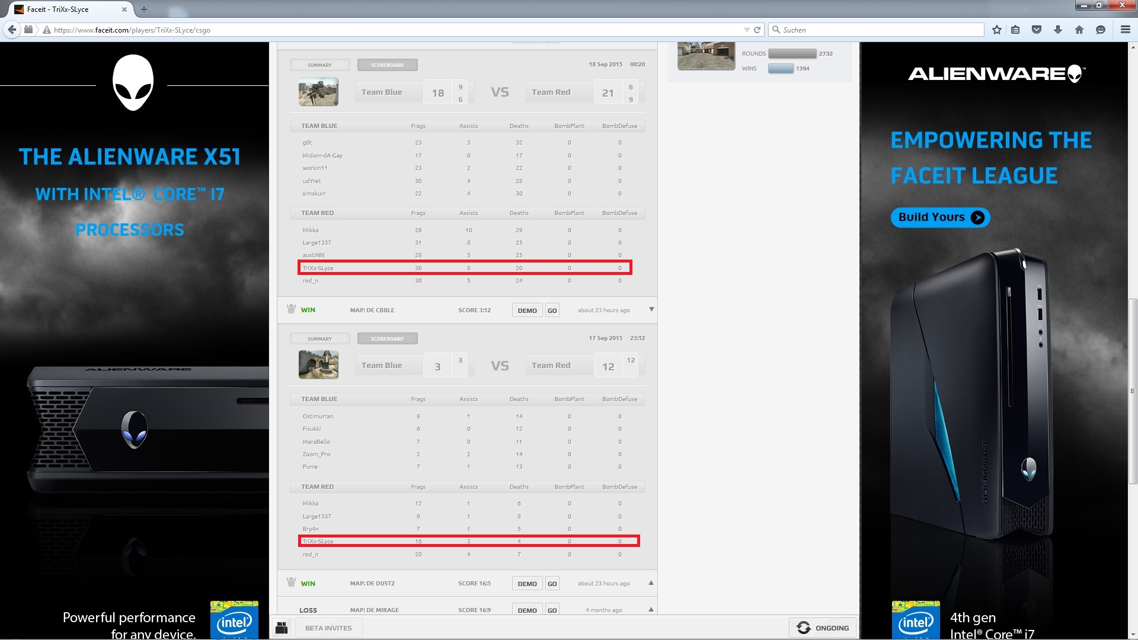Collapse the DE DUST2 match with its arrow
The height and width of the screenshot is (640, 1138).
651,583
